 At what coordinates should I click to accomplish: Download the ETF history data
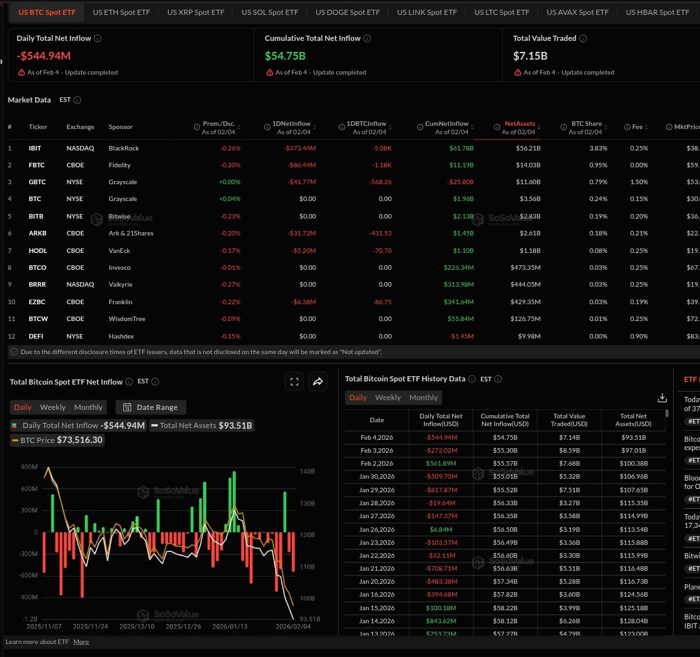662,398
